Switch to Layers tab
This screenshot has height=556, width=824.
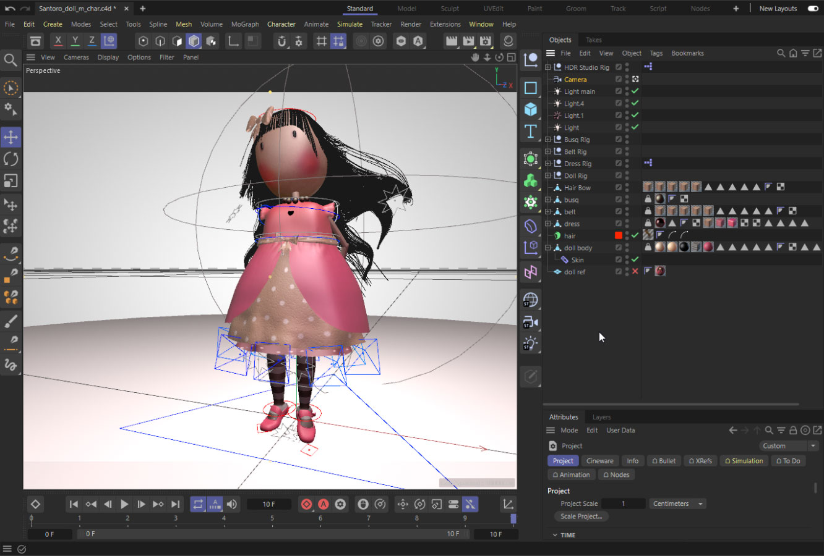[x=601, y=417]
